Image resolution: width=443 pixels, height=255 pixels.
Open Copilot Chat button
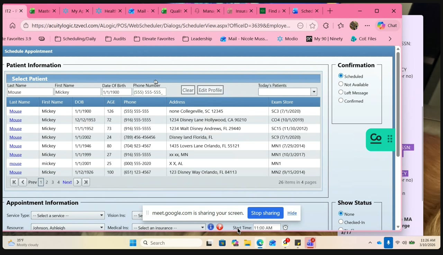pyautogui.click(x=387, y=26)
